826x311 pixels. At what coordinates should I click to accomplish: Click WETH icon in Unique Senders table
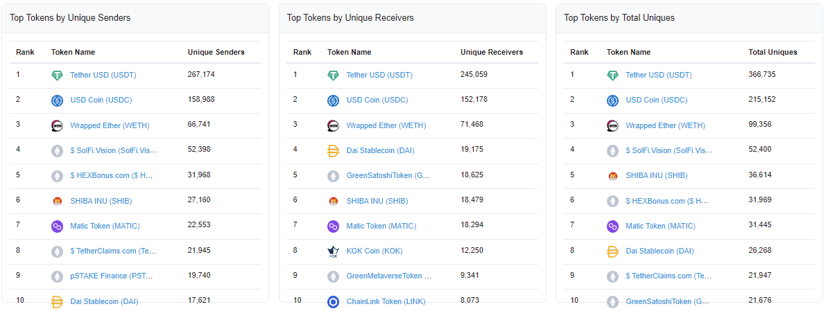(x=57, y=126)
